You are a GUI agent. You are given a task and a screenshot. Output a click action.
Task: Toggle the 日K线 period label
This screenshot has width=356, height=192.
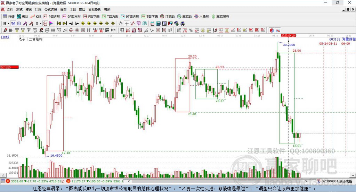(x=5, y=37)
